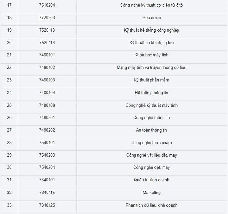Screen dimensions: 228x214
Task: Select Công nghệ thực phẩm cell
Action: (x=151, y=143)
